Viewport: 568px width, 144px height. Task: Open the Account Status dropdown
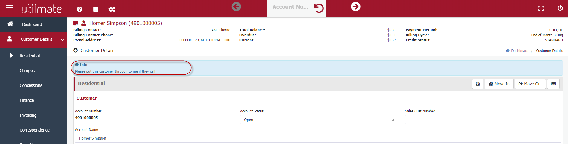coord(318,120)
